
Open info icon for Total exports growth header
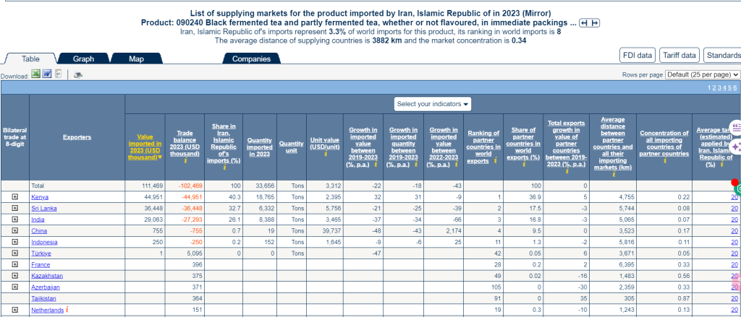pyautogui.click(x=566, y=171)
